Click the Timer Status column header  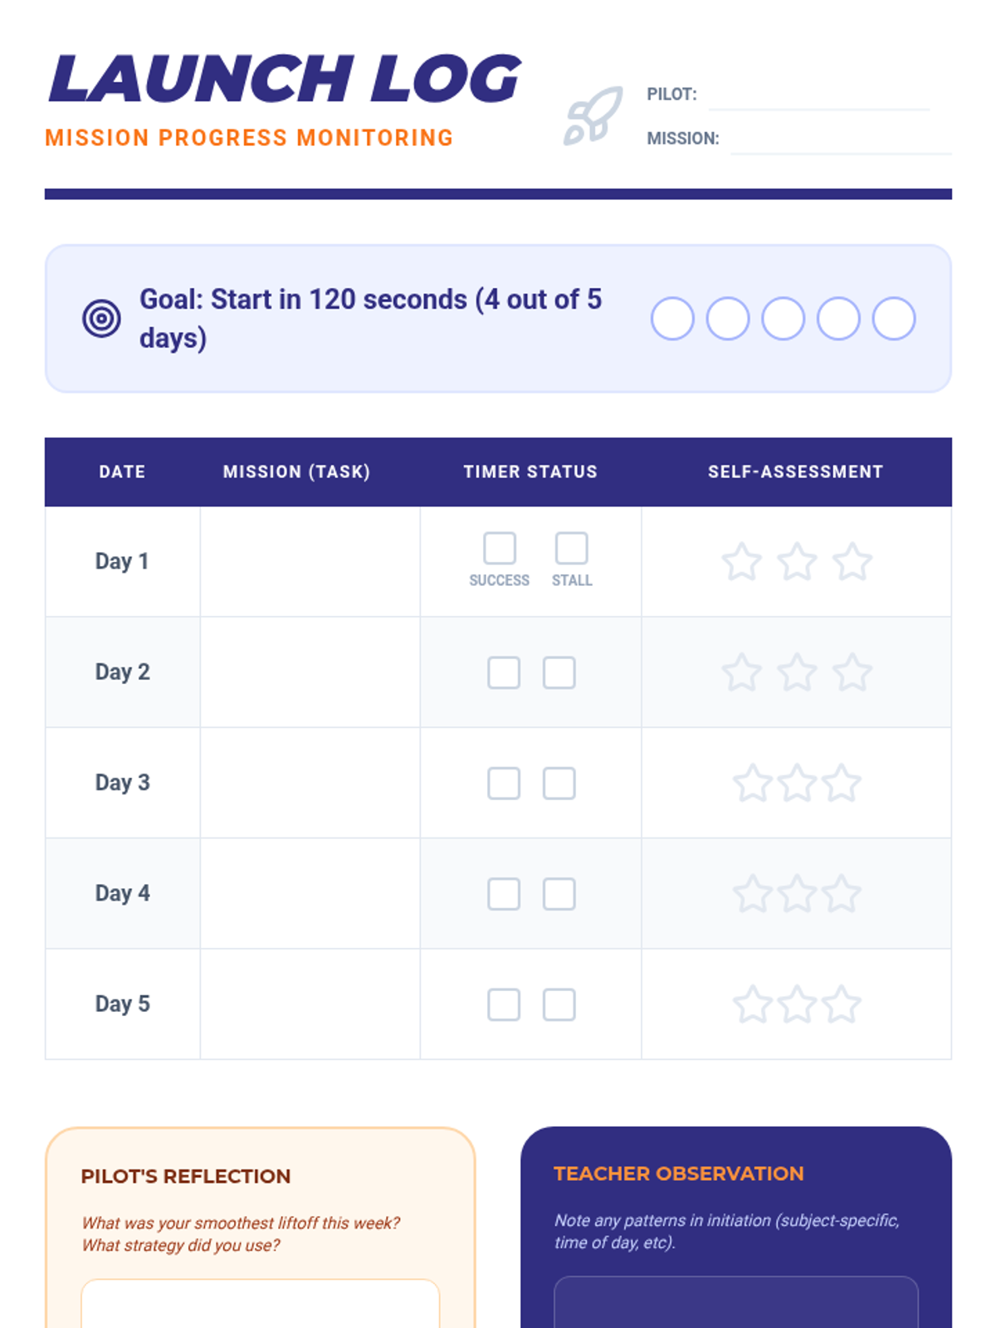(530, 471)
